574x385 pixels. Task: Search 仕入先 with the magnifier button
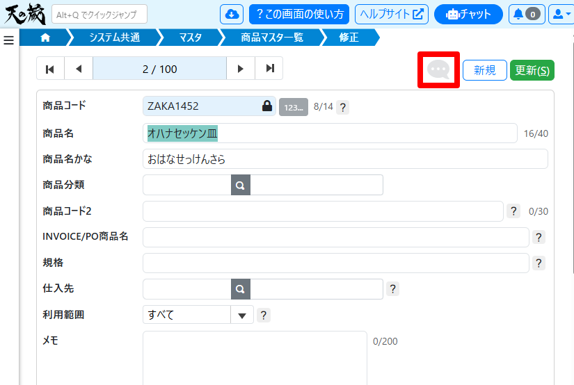coord(240,289)
